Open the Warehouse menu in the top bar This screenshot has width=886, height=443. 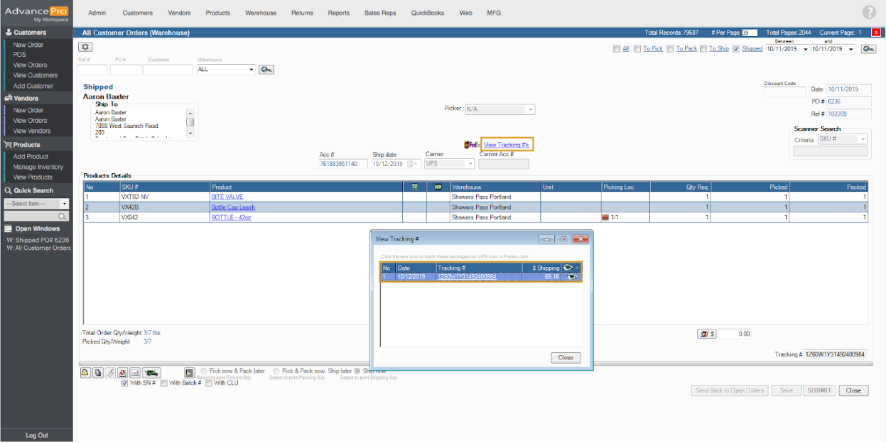point(261,13)
